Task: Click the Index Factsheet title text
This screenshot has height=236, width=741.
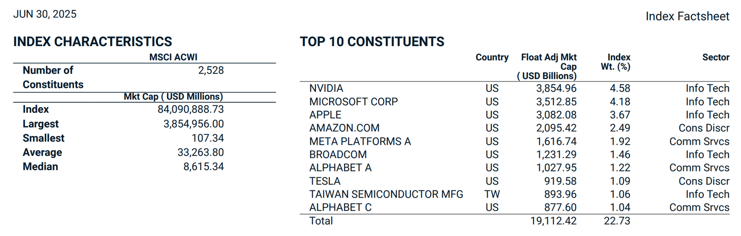Action: (x=687, y=16)
